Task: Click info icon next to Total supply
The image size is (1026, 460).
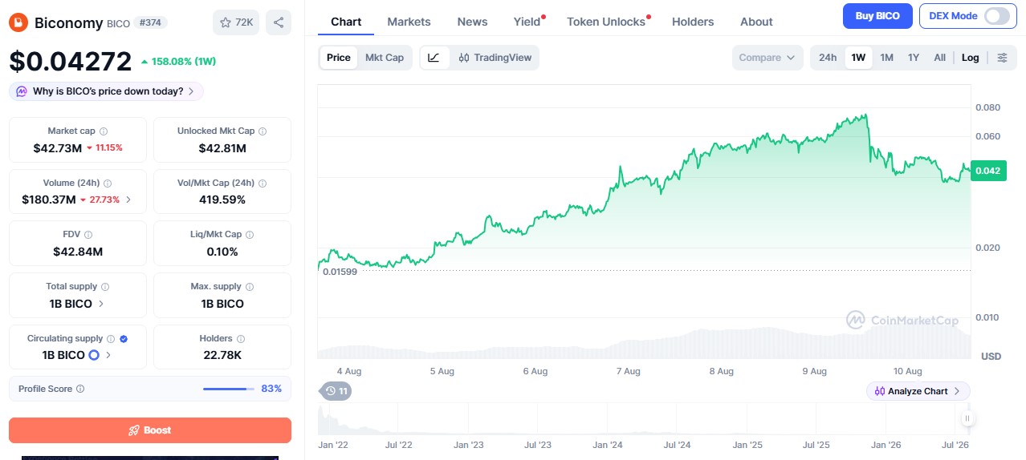Action: pos(105,286)
